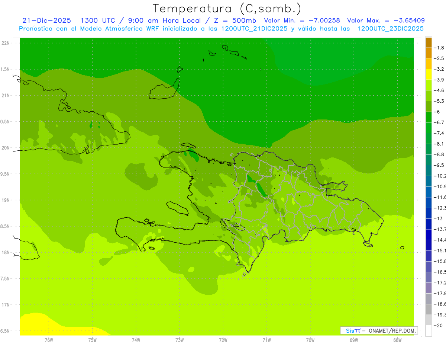Screen dimensions: 446x345
Task: Click the '71W' longitude label
Action: [266, 340]
